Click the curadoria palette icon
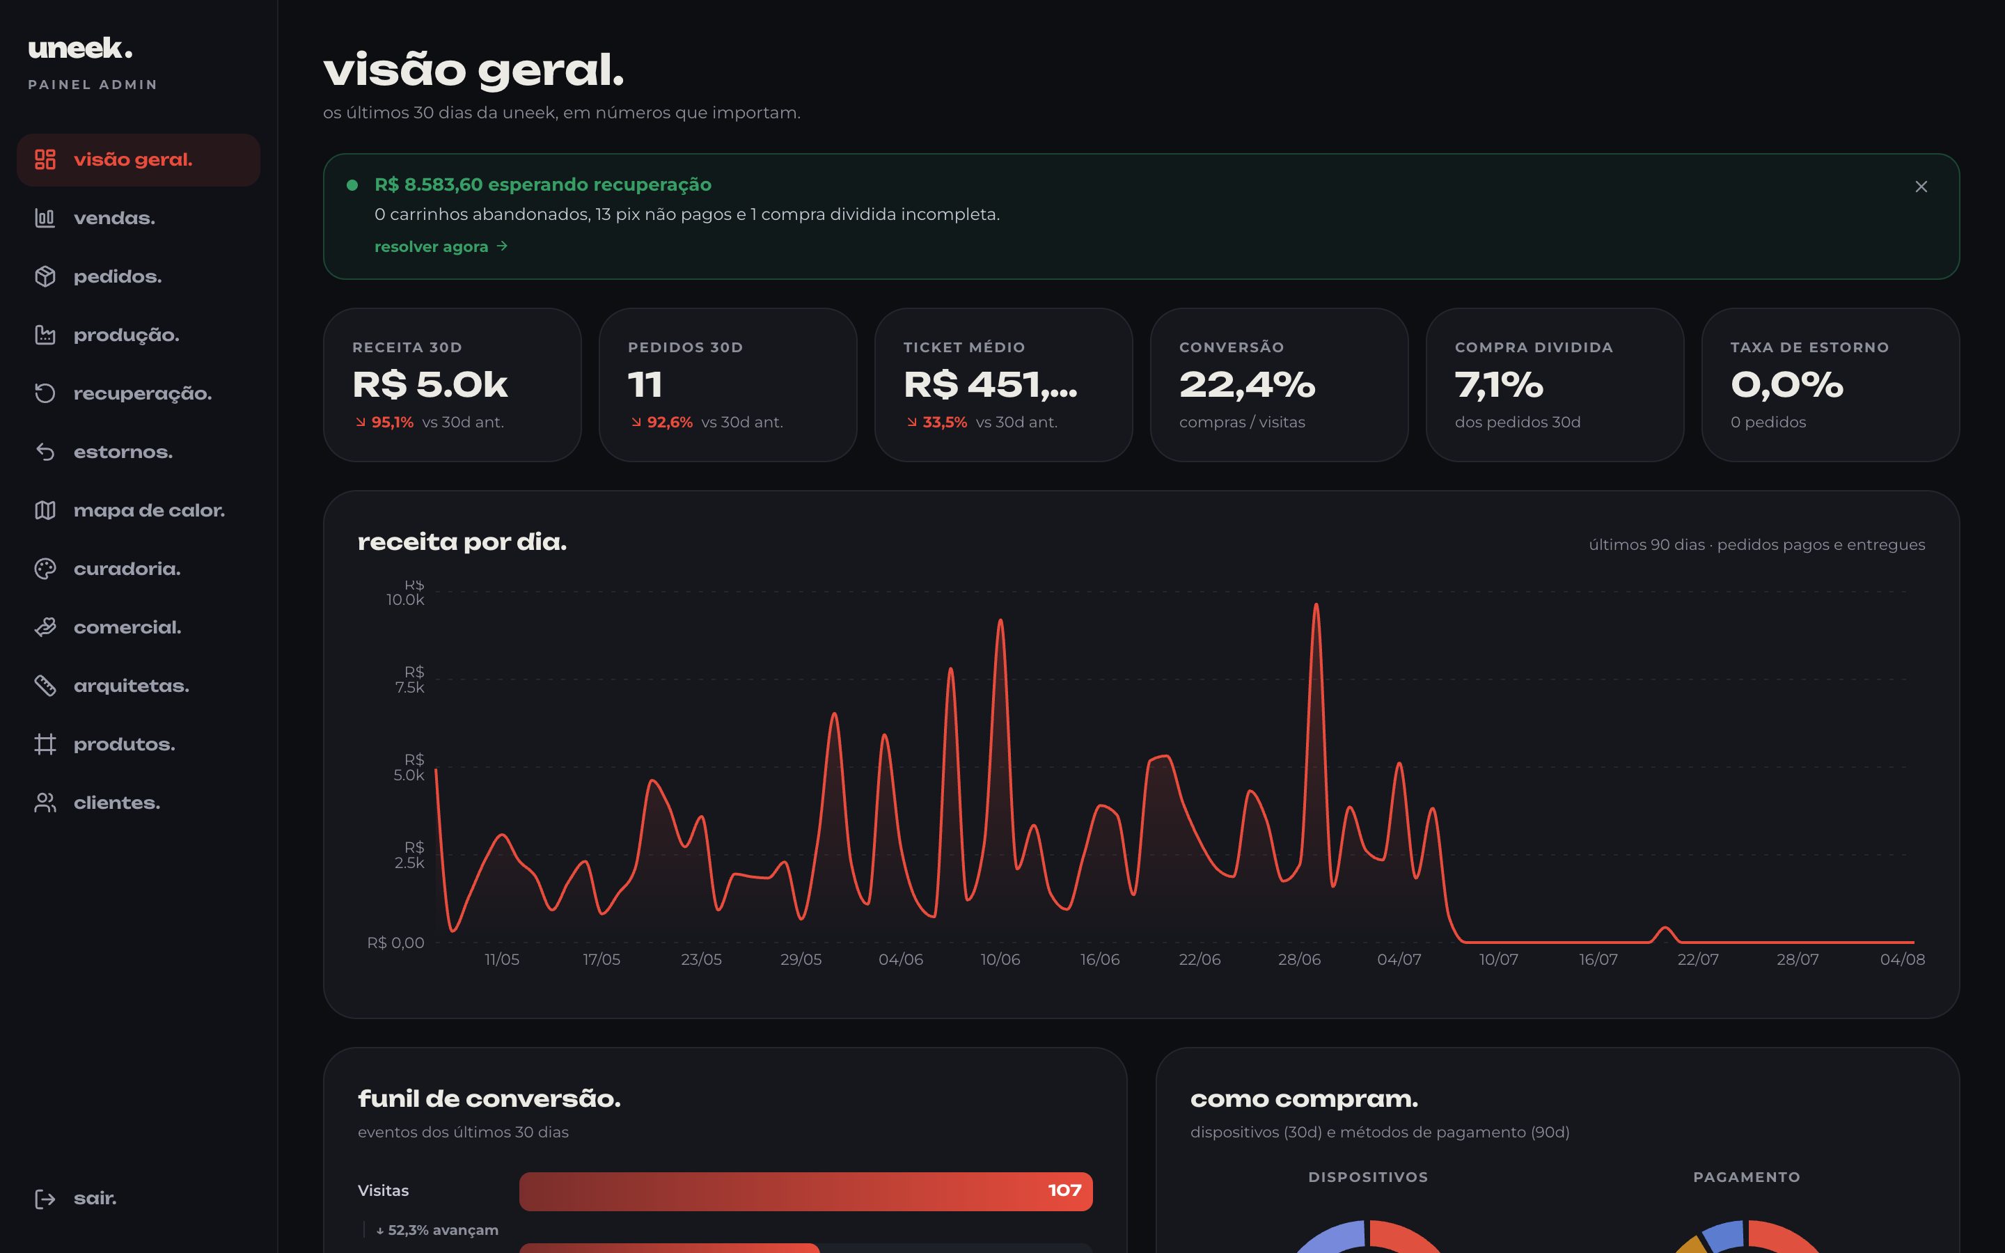Image resolution: width=2005 pixels, height=1253 pixels. [45, 569]
